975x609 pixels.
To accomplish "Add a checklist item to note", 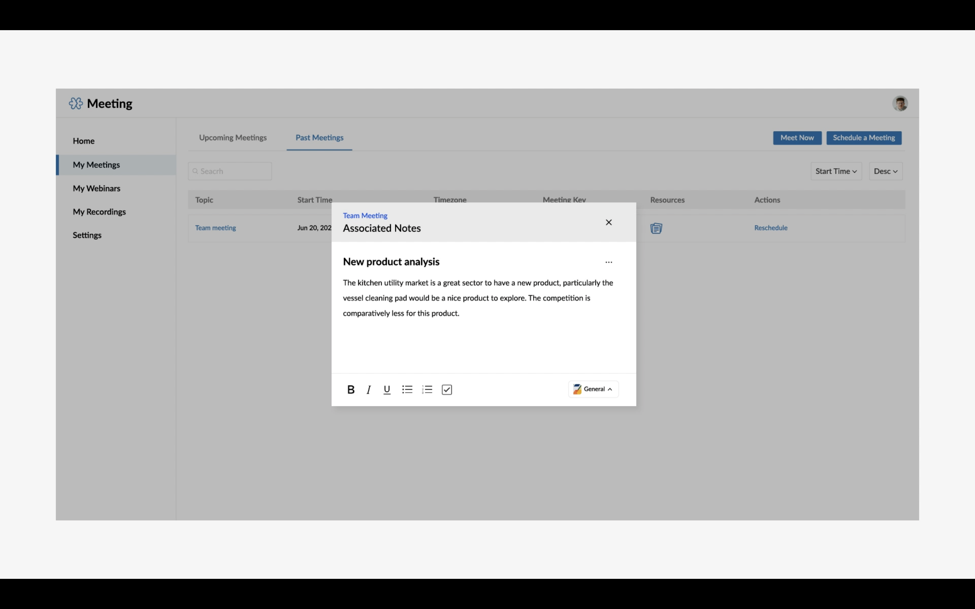I will tap(447, 389).
